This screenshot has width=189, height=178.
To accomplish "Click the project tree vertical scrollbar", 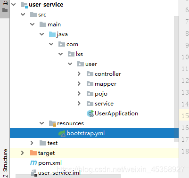I will [x=176, y=79].
